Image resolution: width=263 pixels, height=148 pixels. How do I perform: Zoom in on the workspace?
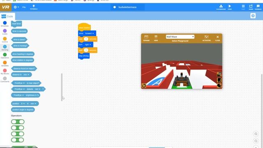click(256, 134)
